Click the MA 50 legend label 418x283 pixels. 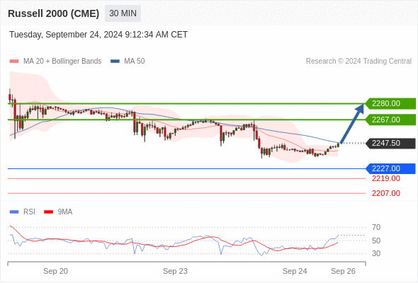coord(135,62)
